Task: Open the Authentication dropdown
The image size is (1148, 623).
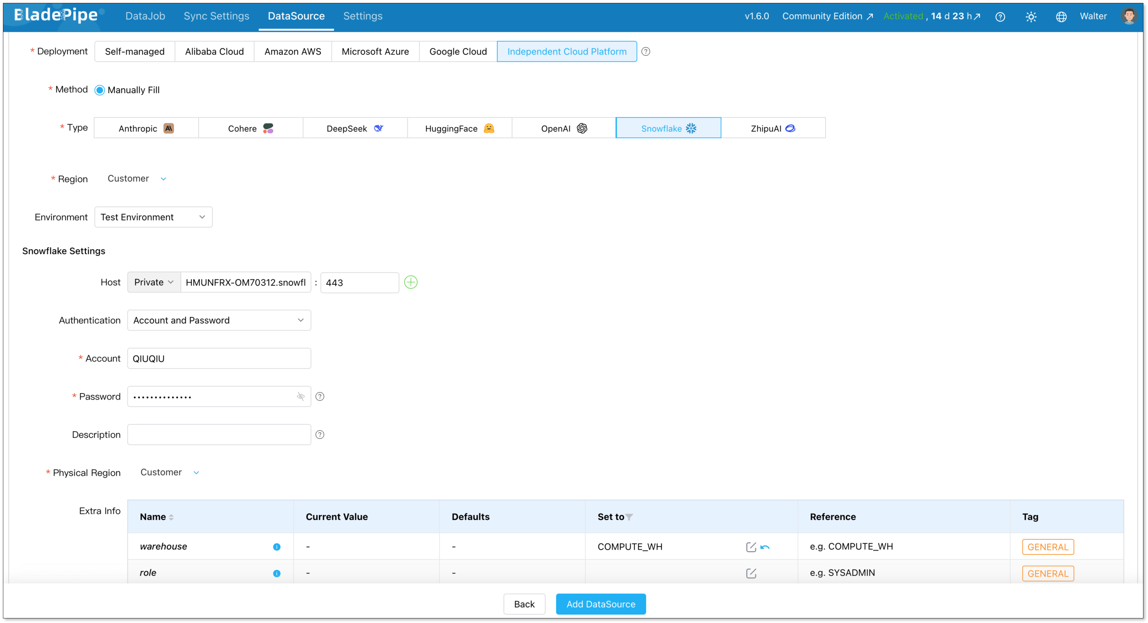Action: pos(219,320)
